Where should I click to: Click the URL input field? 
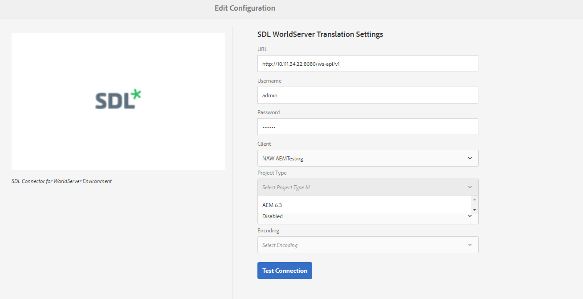pyautogui.click(x=367, y=64)
